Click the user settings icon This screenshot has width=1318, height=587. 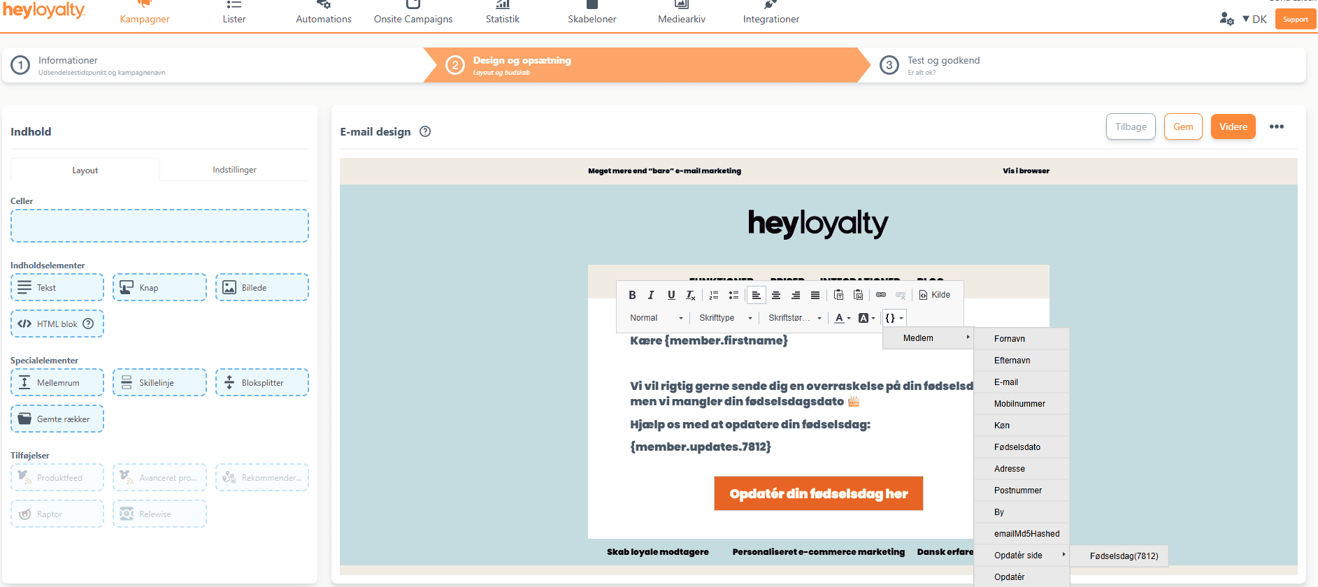point(1226,19)
